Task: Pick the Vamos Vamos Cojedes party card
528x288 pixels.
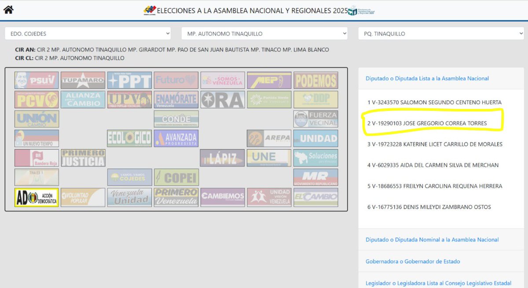Action: pos(130,177)
